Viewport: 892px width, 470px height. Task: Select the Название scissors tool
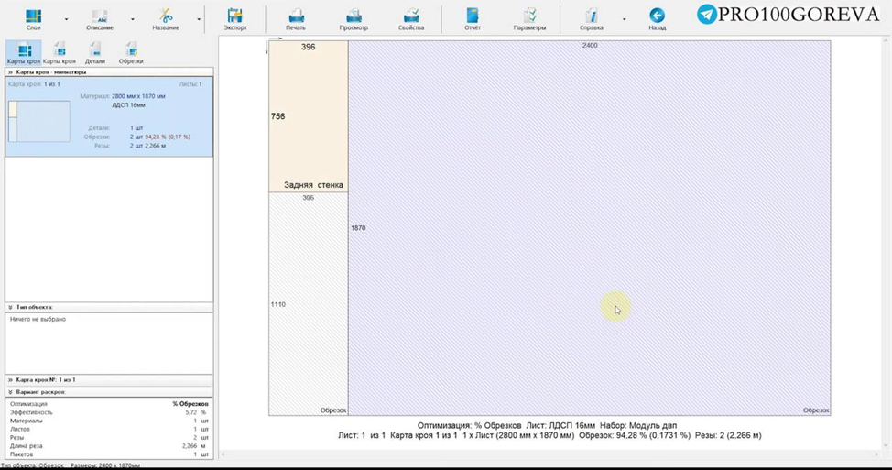coord(166,18)
